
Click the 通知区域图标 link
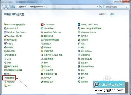coord(13,66)
